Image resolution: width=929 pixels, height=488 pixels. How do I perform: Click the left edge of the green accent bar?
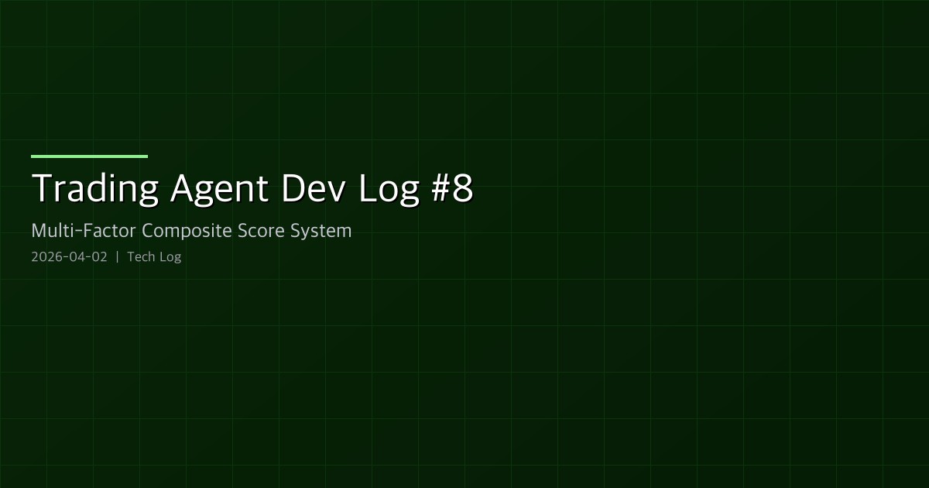point(33,156)
